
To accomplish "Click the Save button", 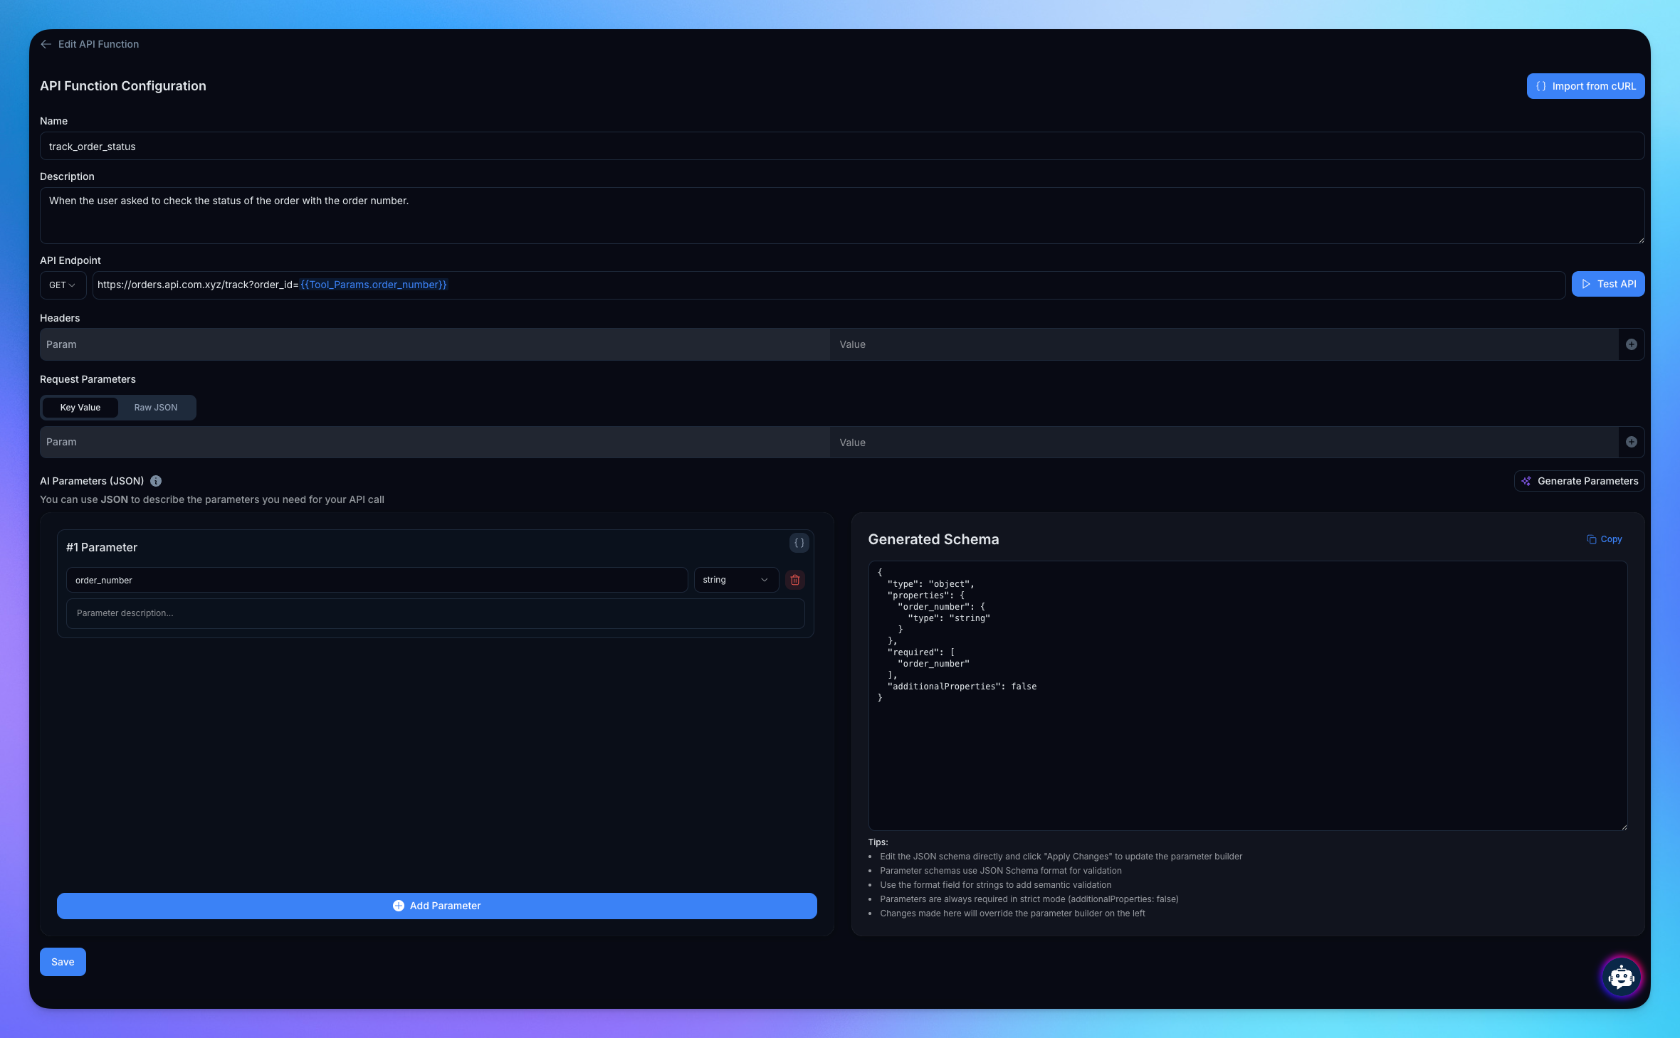I will point(63,962).
